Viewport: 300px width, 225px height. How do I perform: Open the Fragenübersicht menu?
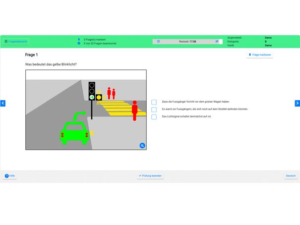[16, 42]
